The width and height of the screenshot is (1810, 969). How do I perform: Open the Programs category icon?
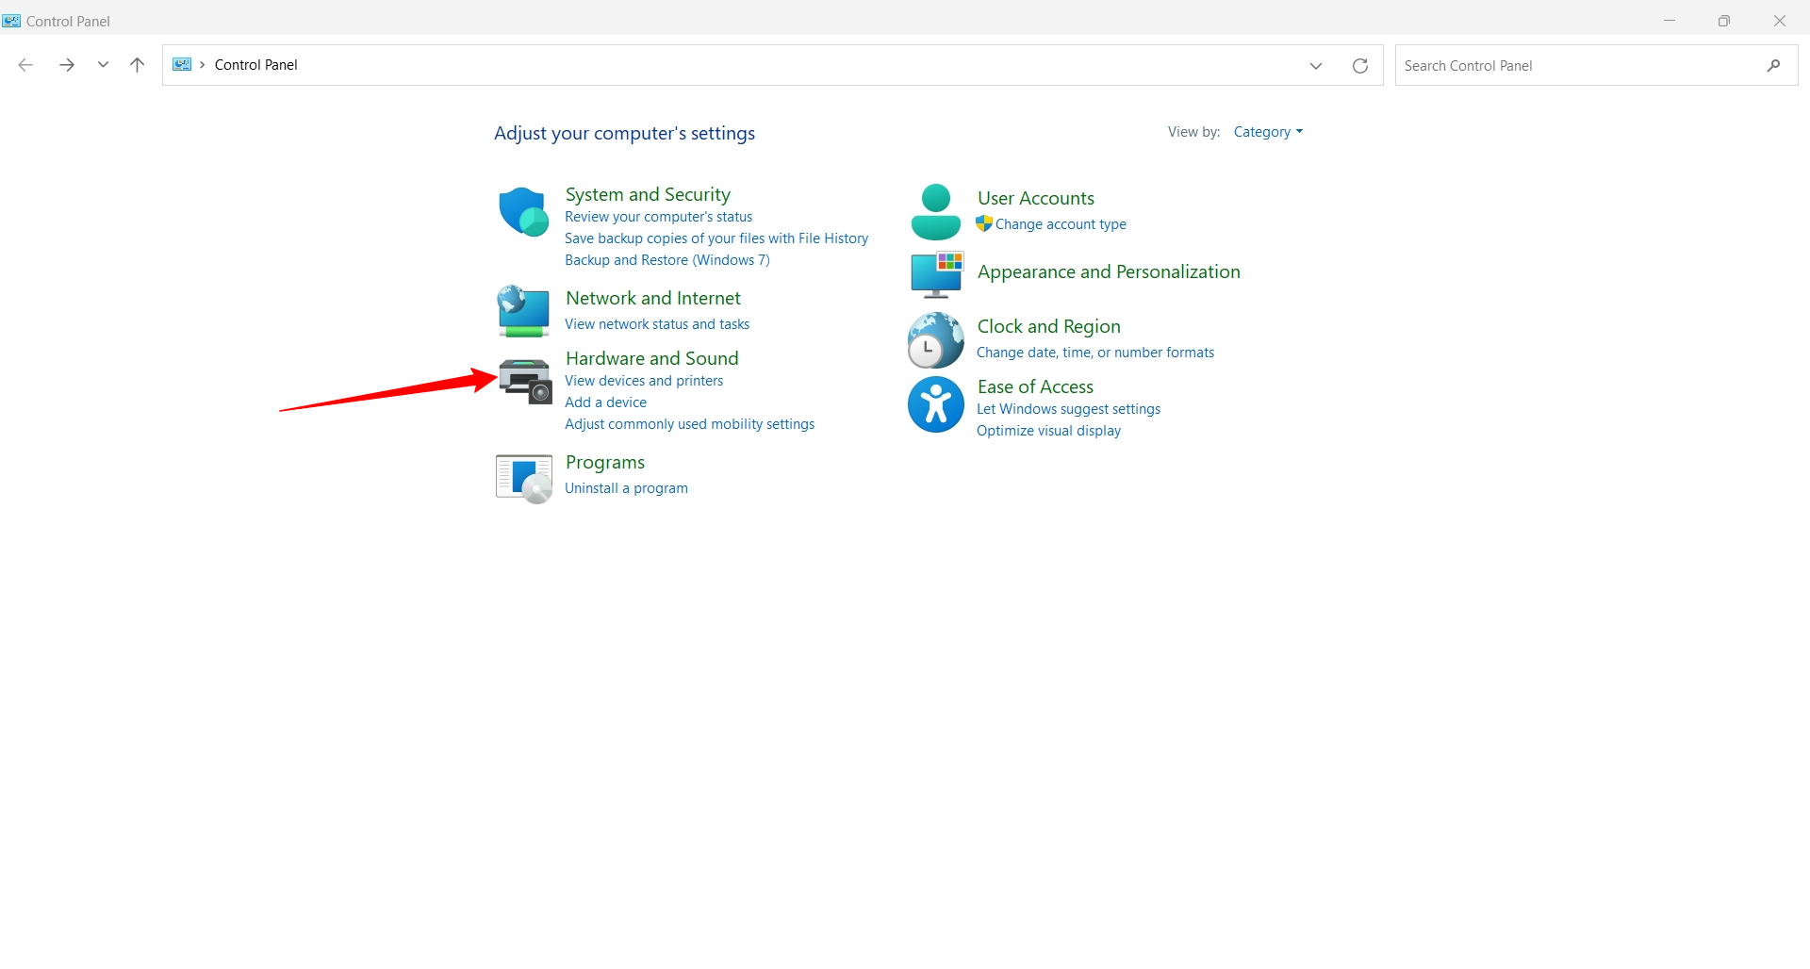[524, 479]
